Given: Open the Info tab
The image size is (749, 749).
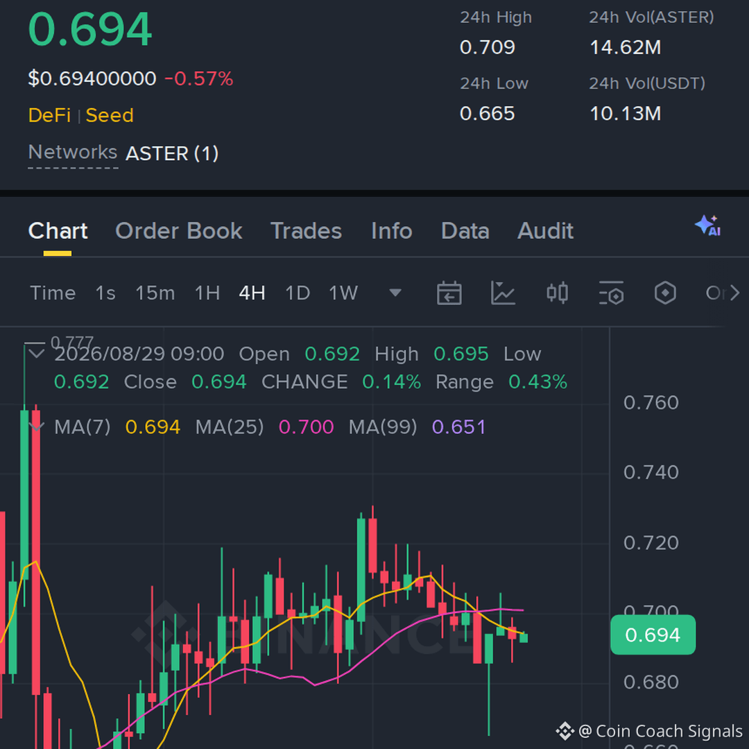Looking at the screenshot, I should click(x=392, y=231).
